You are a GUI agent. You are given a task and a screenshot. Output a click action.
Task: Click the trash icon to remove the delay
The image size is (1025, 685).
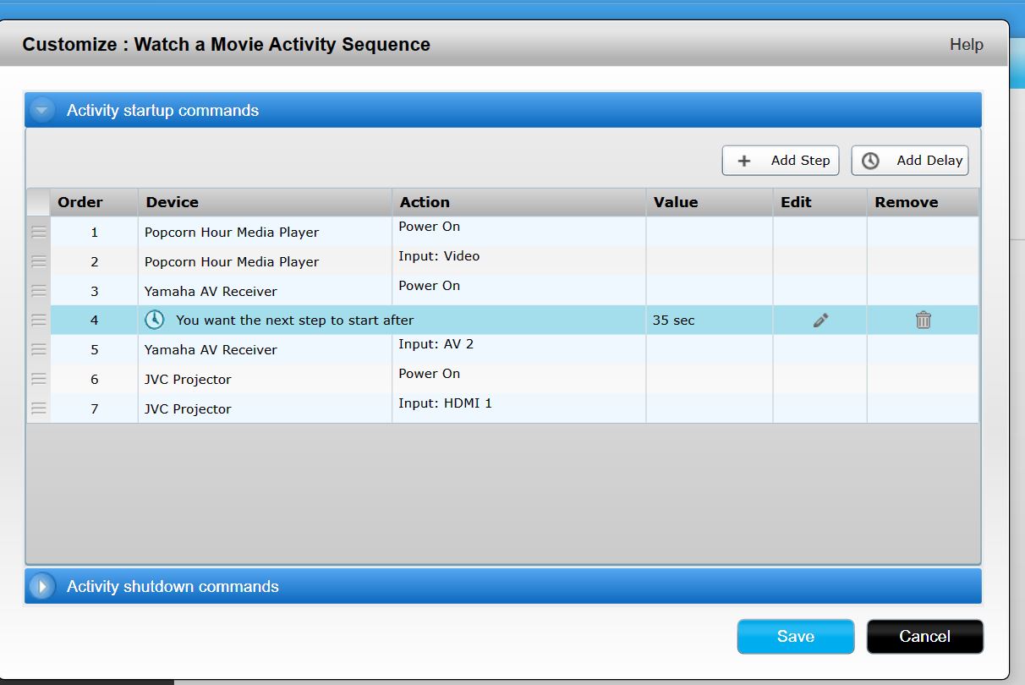923,321
